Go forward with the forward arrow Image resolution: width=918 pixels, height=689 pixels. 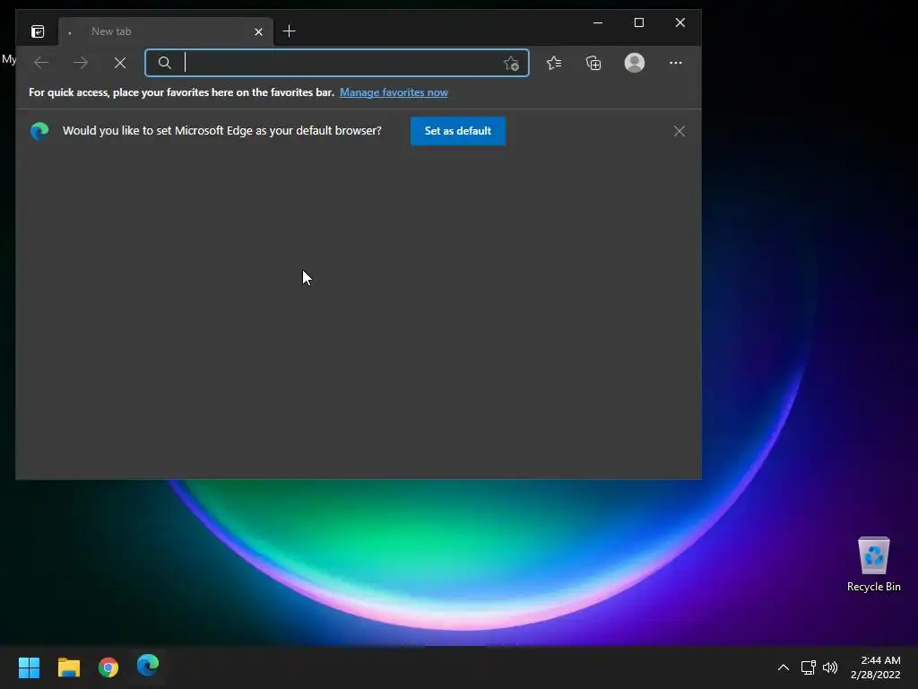pyautogui.click(x=81, y=63)
